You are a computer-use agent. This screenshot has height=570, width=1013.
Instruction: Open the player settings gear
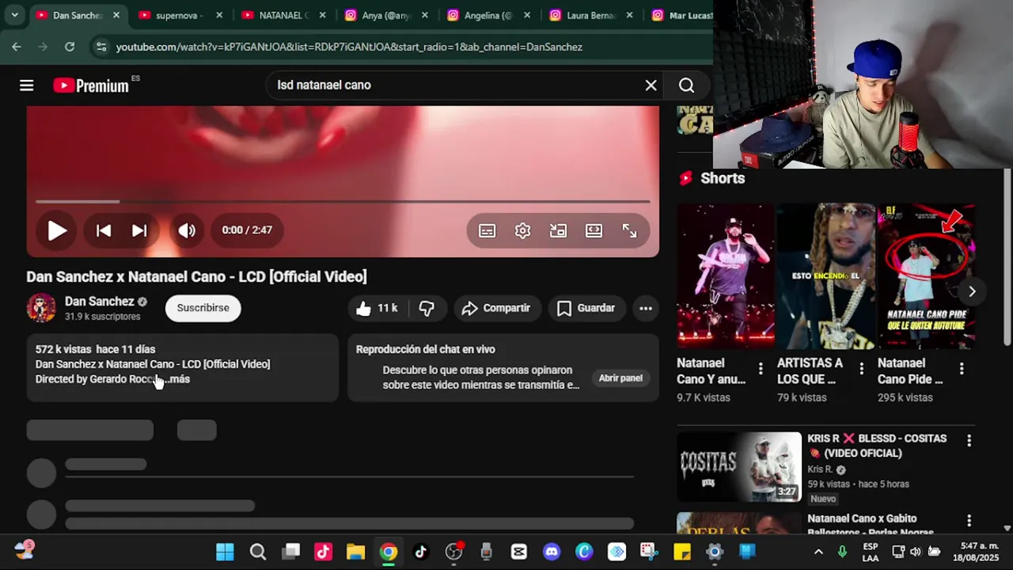(x=522, y=230)
